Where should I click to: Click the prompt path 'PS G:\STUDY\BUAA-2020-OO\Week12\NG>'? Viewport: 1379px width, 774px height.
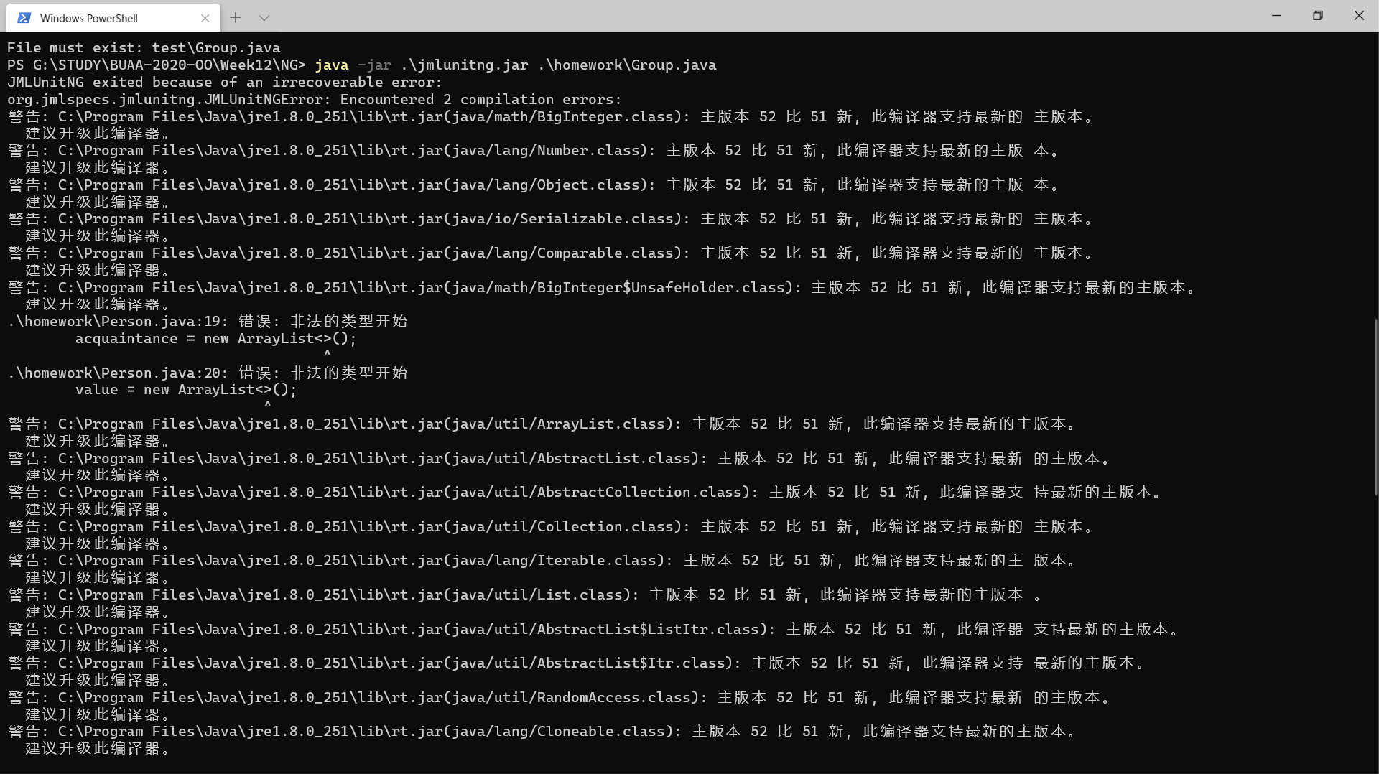[x=157, y=65]
